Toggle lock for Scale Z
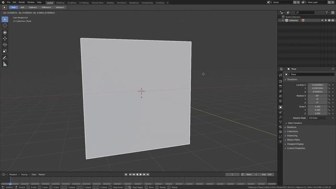This screenshot has height=189, width=336. pyautogui.click(x=329, y=113)
